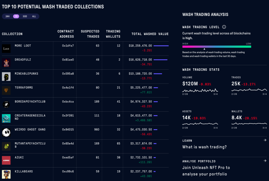
Task: Click the Azuki collection logo
Action: (6, 160)
